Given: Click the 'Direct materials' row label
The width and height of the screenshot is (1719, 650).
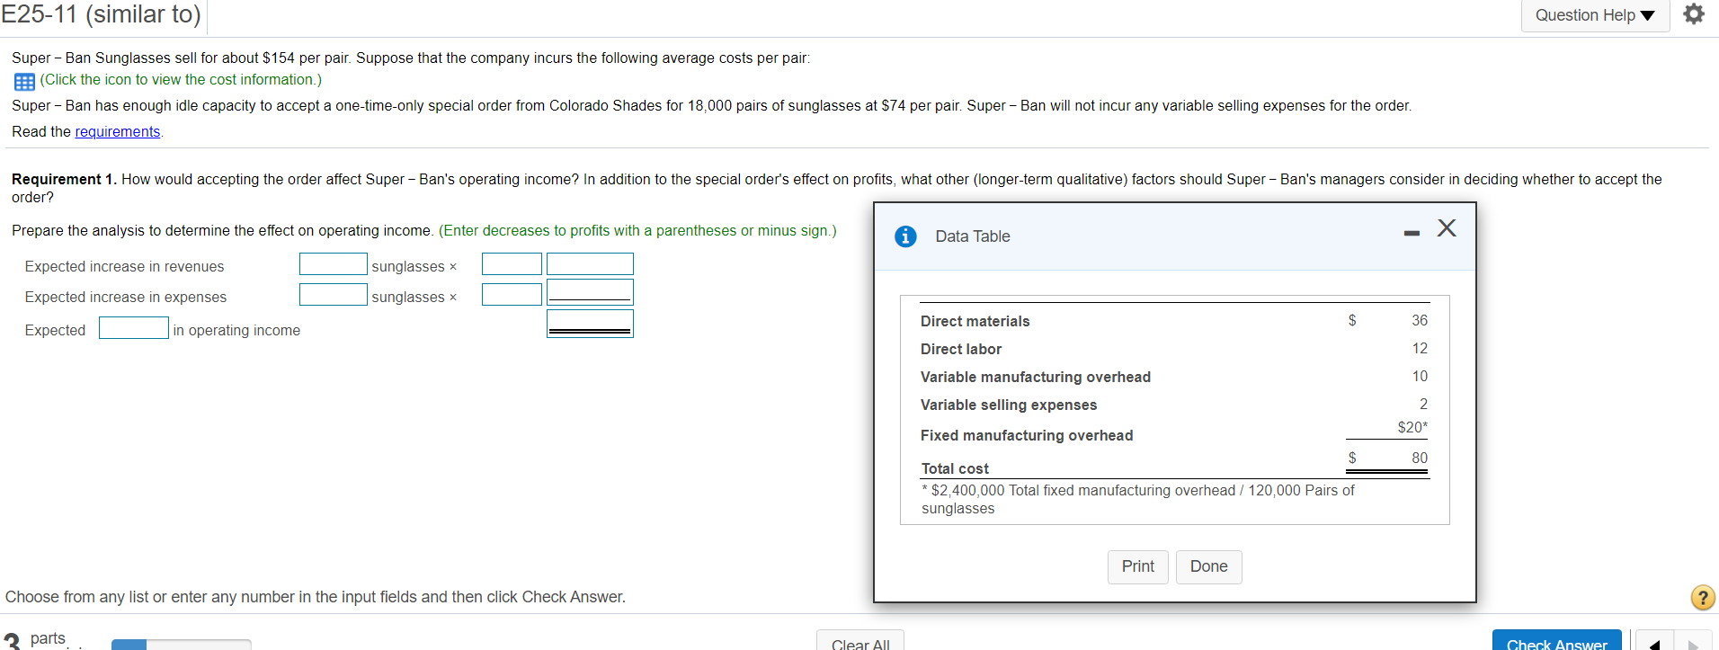Looking at the screenshot, I should click(x=975, y=322).
